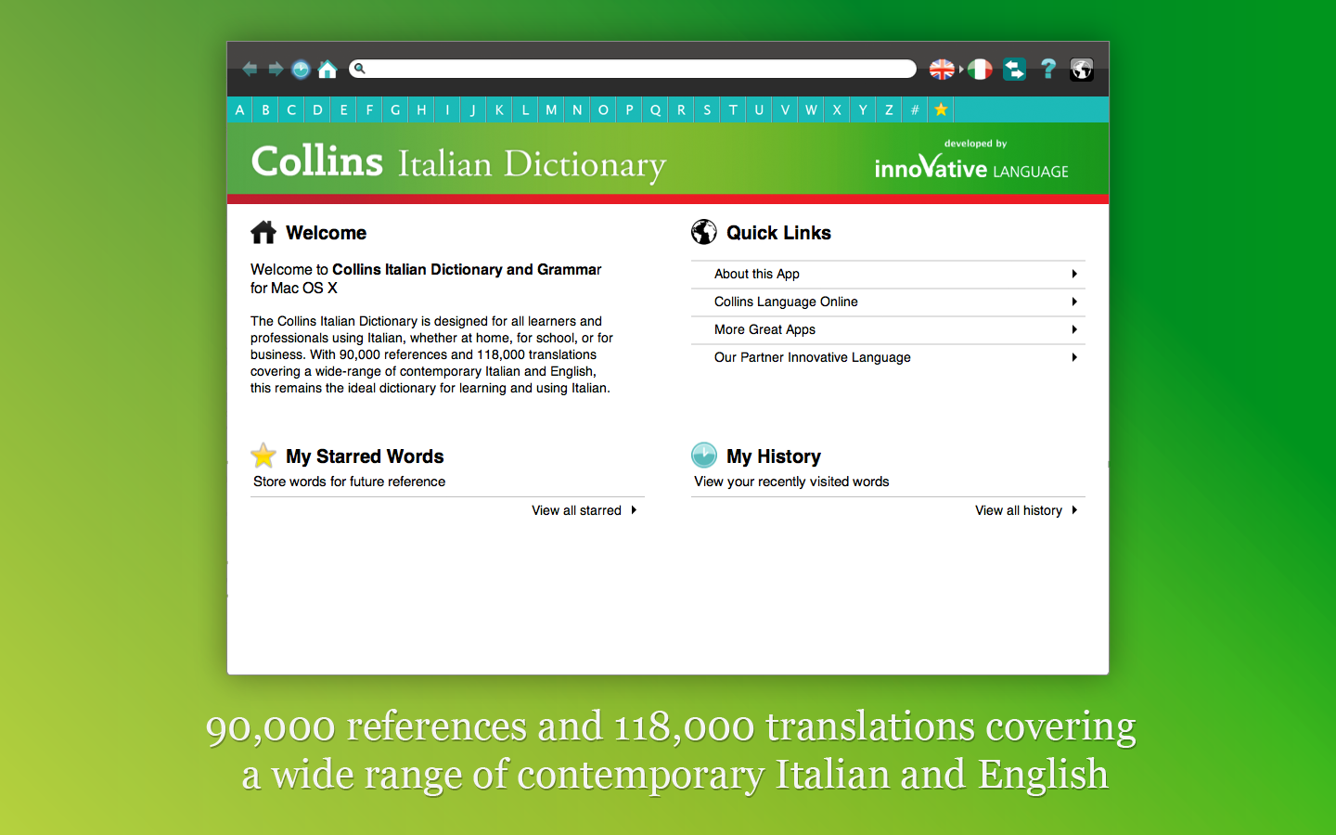1336x835 pixels.
Task: Click the globe icon in toolbar
Action: pyautogui.click(x=1082, y=70)
